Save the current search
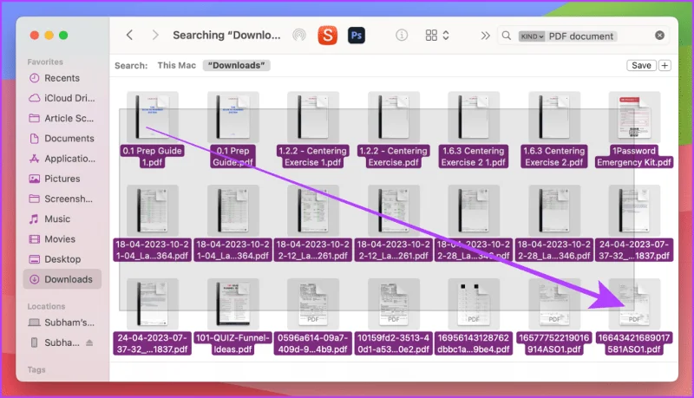Viewport: 694px width, 398px height. click(641, 65)
